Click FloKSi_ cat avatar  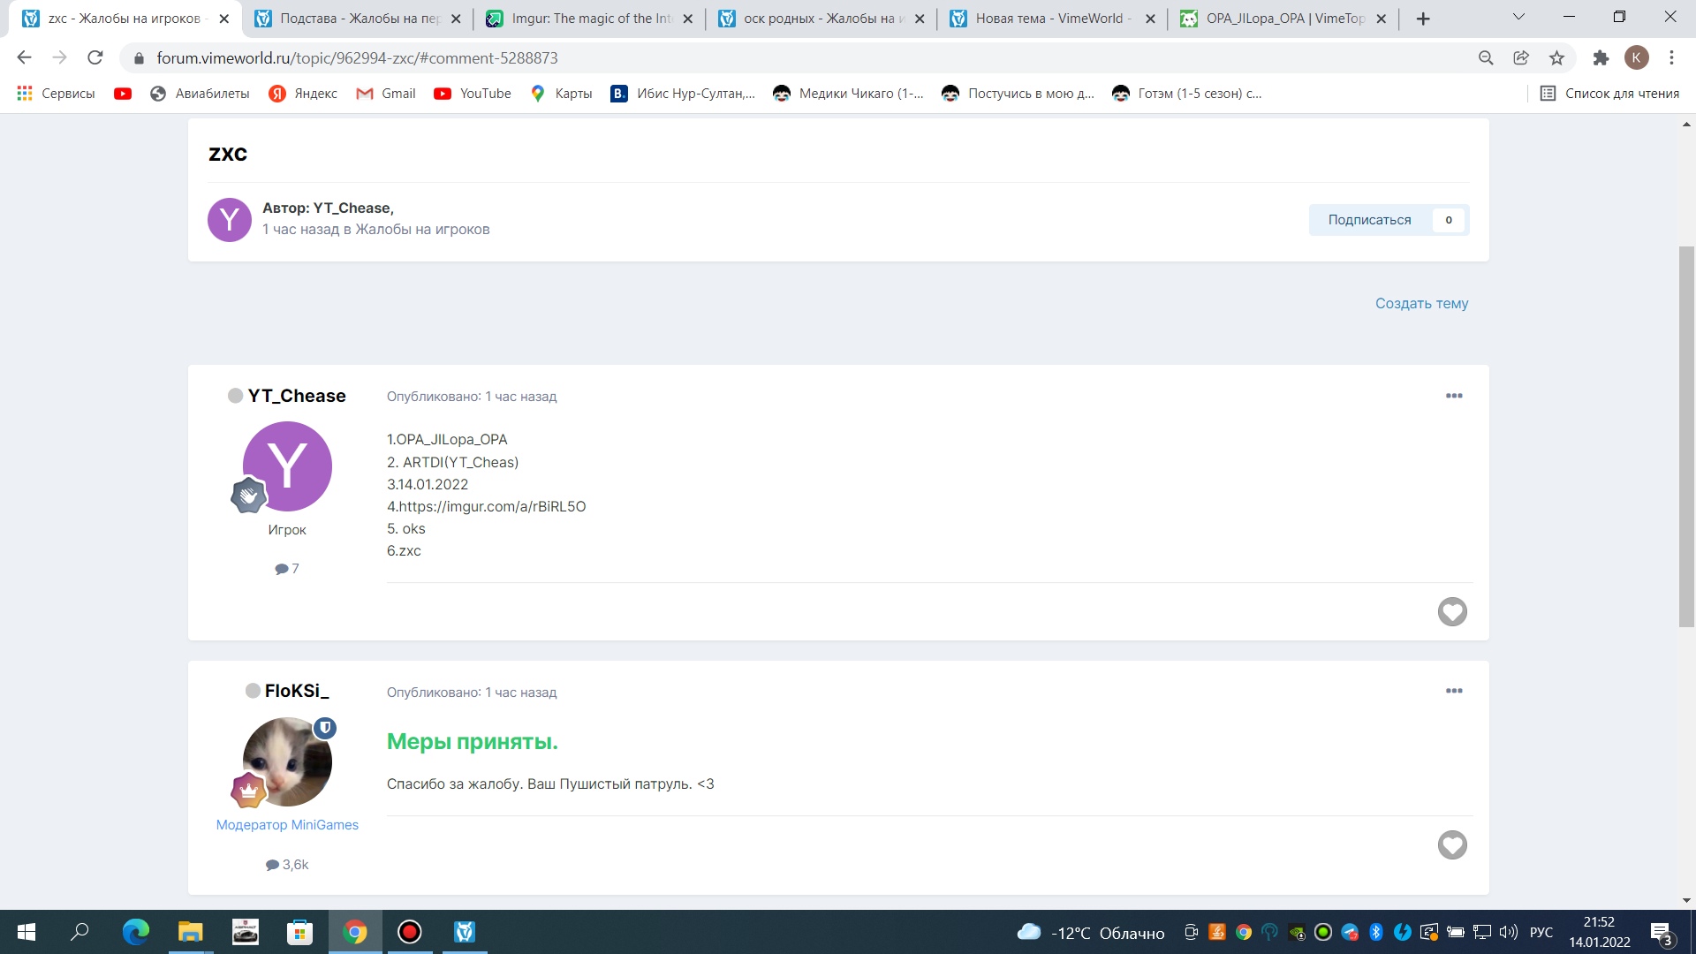click(287, 761)
